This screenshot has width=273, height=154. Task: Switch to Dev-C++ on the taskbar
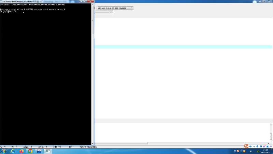(x=39, y=151)
